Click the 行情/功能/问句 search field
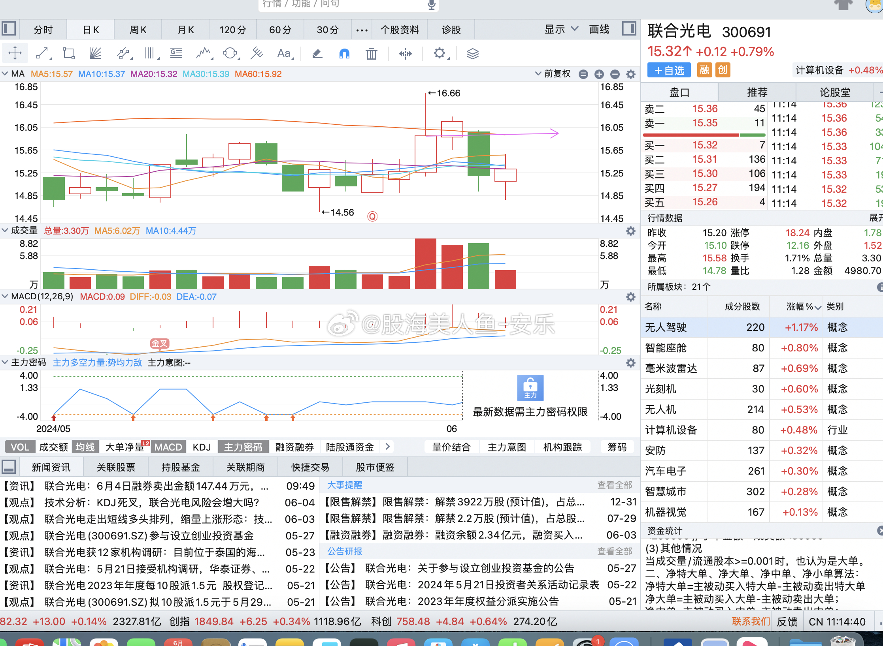This screenshot has width=883, height=646. click(x=340, y=5)
